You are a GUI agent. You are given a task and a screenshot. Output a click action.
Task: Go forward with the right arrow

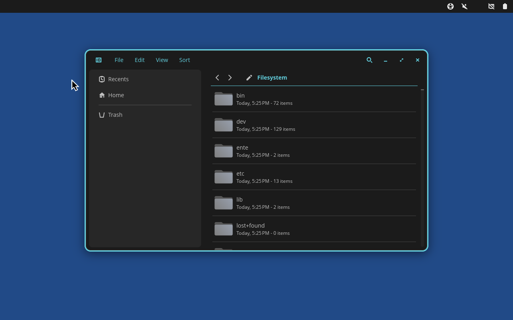230,78
